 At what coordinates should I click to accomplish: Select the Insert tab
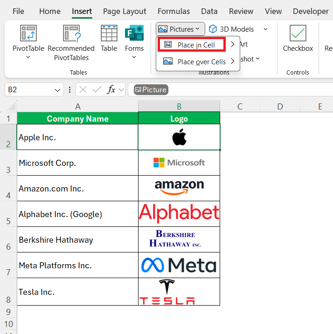click(82, 11)
